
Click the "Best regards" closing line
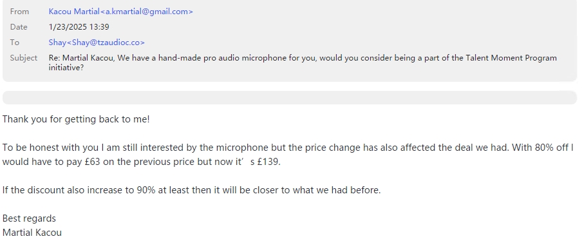[29, 218]
